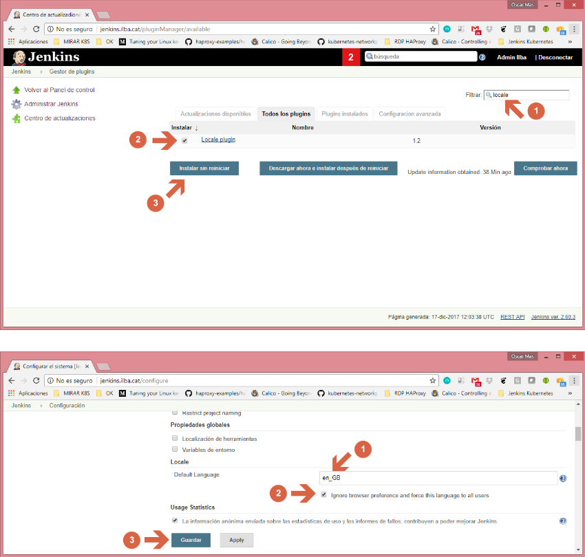This screenshot has height=557, width=585.
Task: Open Plugins instalados tab
Action: pyautogui.click(x=345, y=113)
